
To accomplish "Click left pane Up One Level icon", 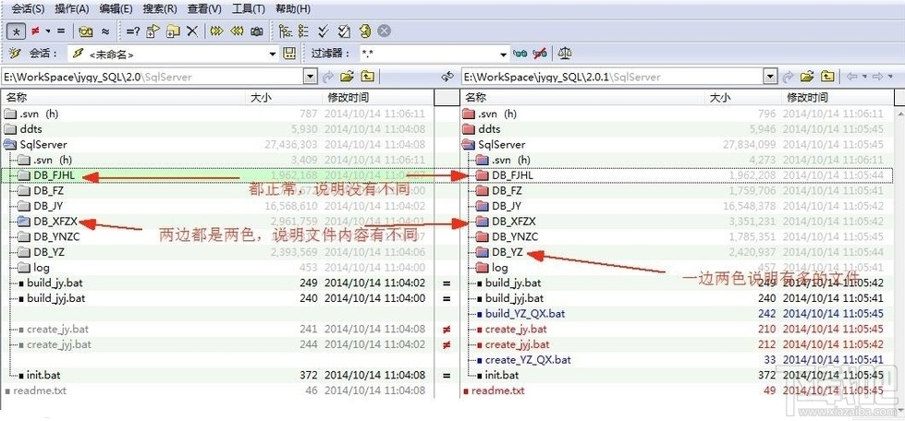I will coord(367,76).
